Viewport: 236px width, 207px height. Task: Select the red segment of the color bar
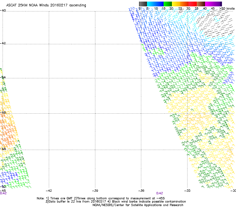click(x=193, y=4)
